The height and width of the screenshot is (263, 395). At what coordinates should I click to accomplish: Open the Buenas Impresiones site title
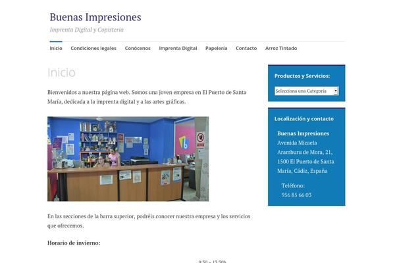95,17
